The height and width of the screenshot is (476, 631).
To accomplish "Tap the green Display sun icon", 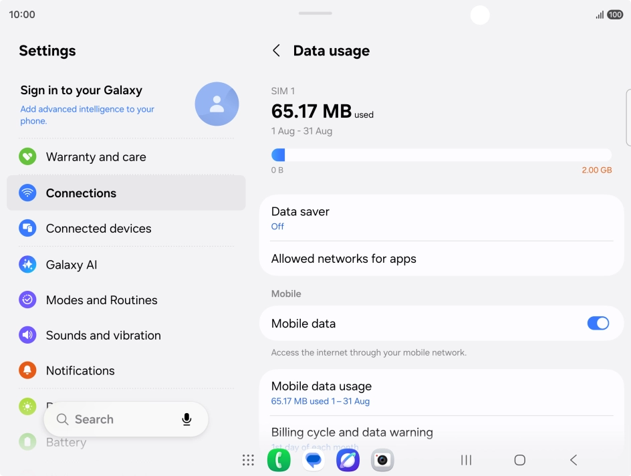I will click(x=27, y=406).
